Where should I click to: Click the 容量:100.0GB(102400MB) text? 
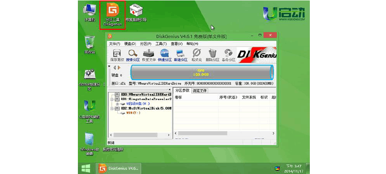tap(254, 84)
